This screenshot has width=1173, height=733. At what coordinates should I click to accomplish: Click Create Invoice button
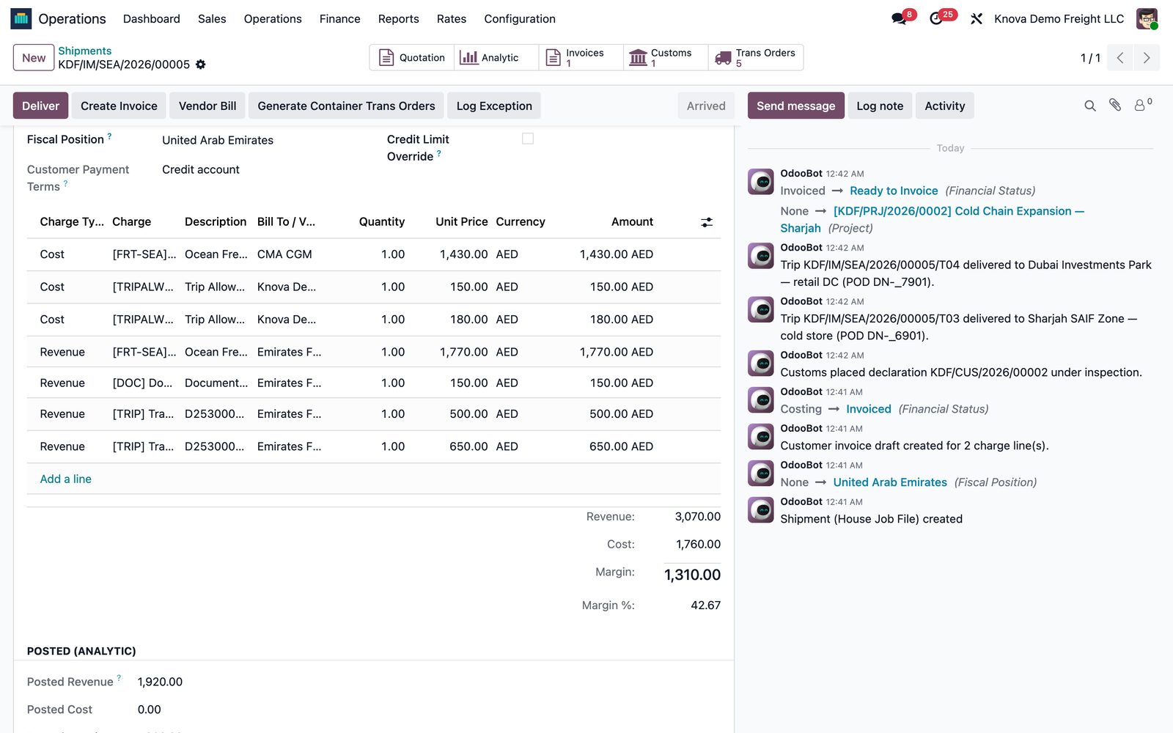coord(119,106)
